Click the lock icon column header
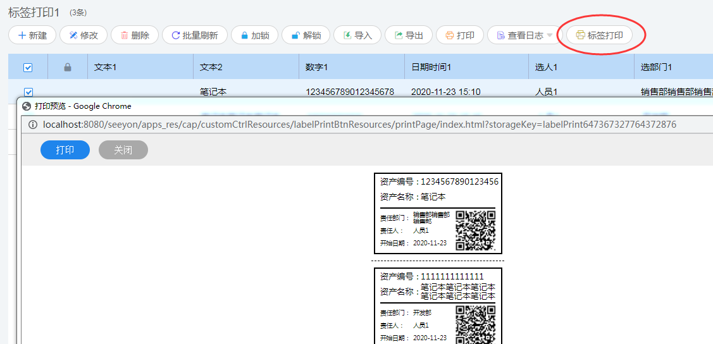The height and width of the screenshot is (344, 713). (68, 67)
